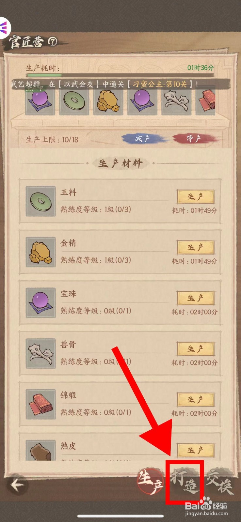Switch to the 打造 tab

(x=185, y=482)
